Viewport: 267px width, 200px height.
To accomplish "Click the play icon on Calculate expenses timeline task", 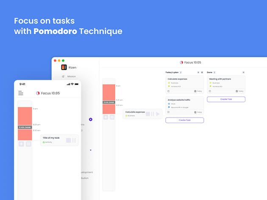I will tap(158, 114).
